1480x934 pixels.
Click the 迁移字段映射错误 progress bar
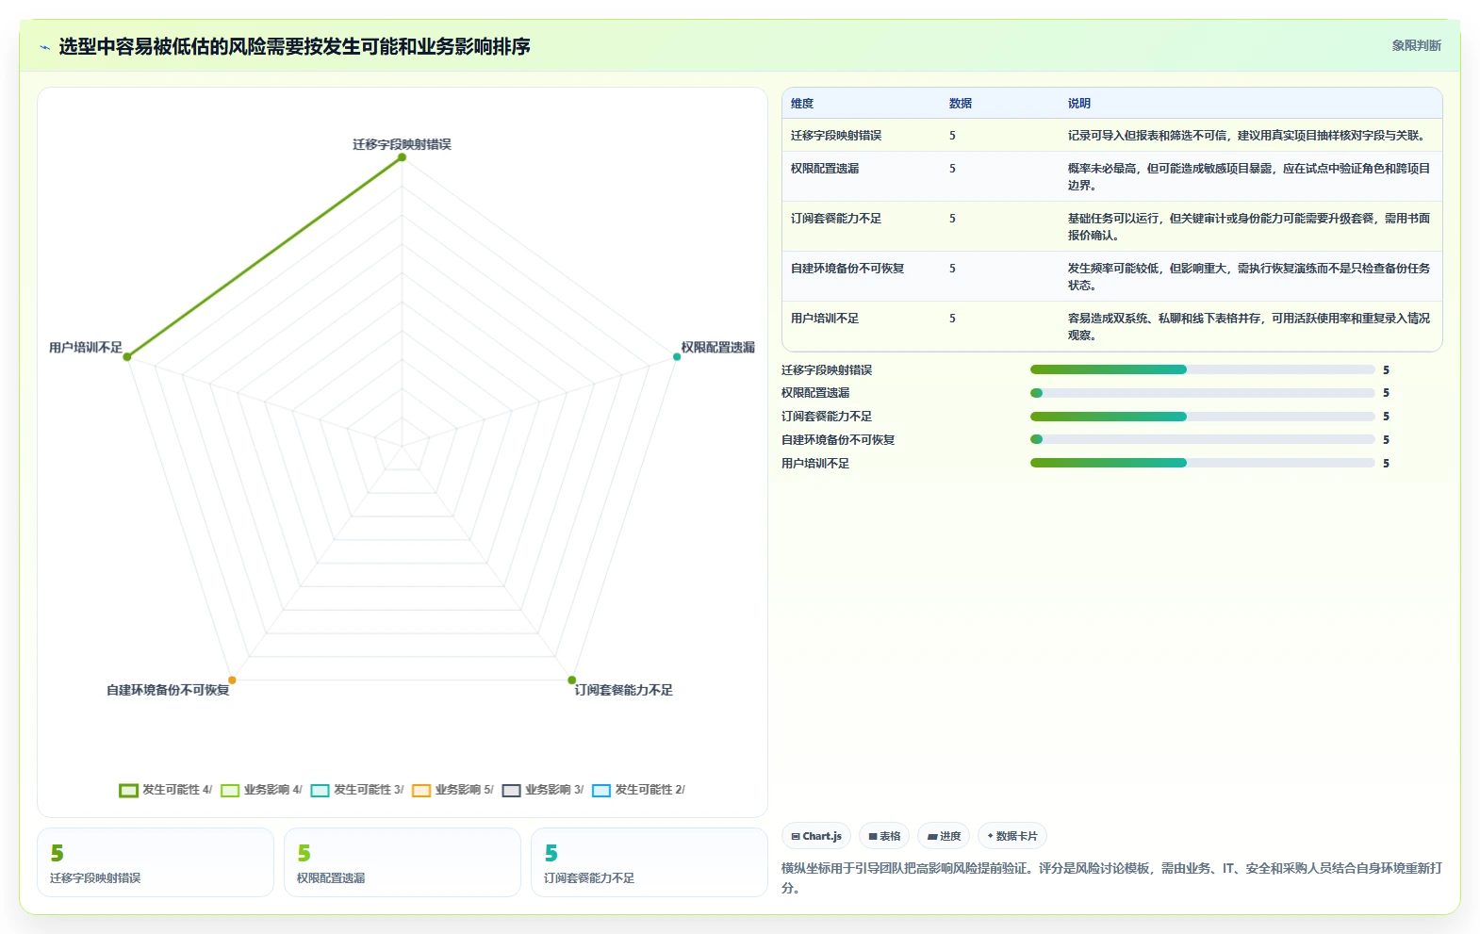(x=1203, y=369)
